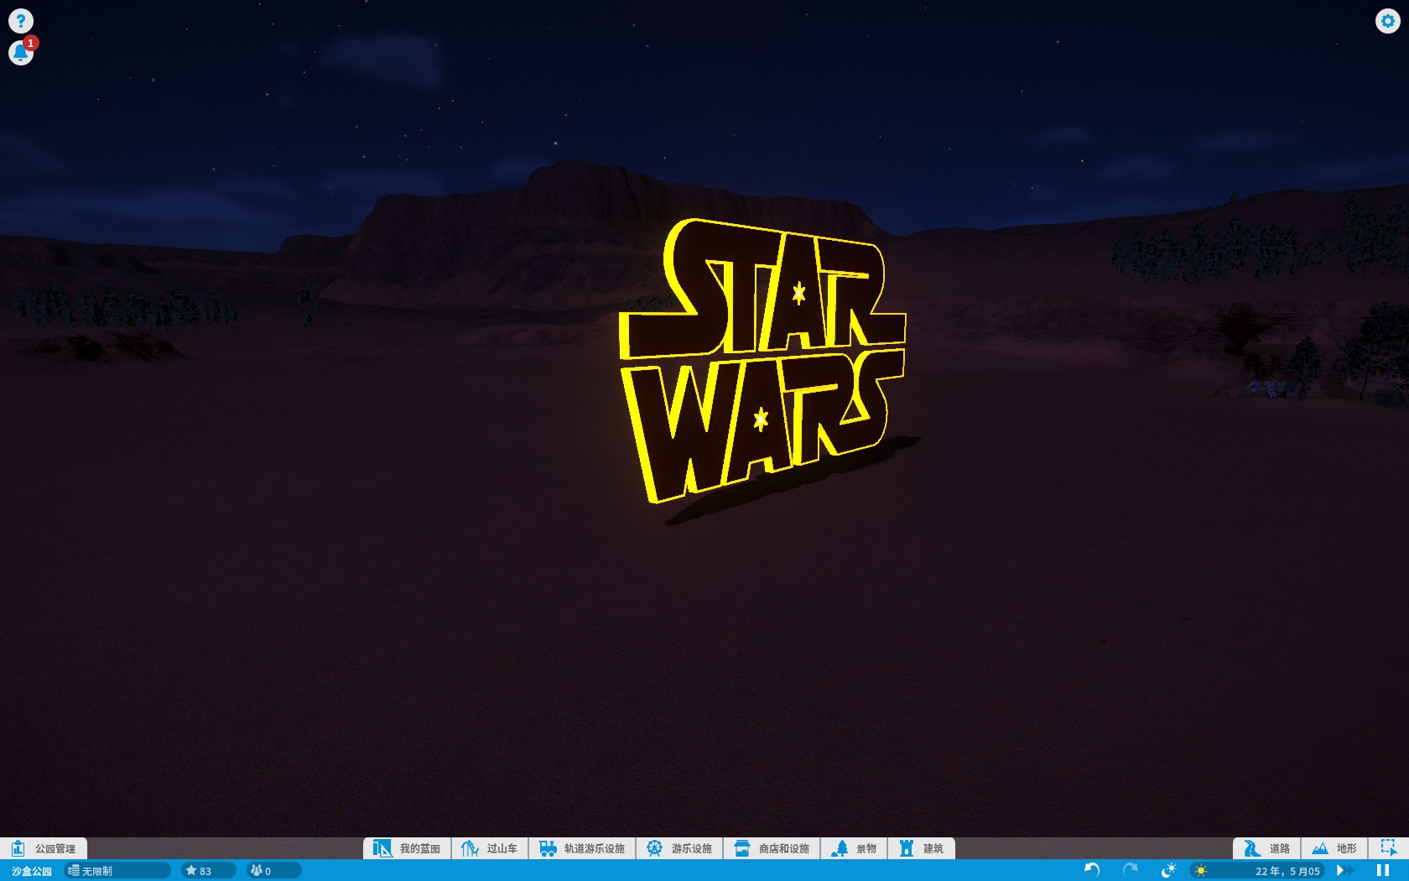Select the STAR WARS neon sign
Screen dimensions: 1409x881
click(762, 361)
